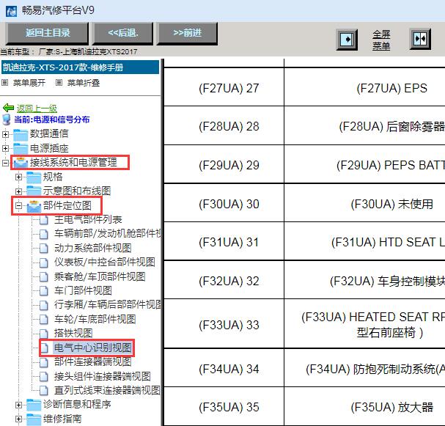The image size is (445, 426).
Task: Expand the 电源插座 folder node
Action: (x=5, y=148)
